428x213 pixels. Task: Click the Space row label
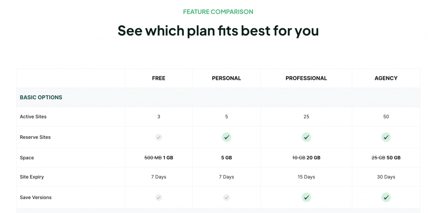point(27,157)
